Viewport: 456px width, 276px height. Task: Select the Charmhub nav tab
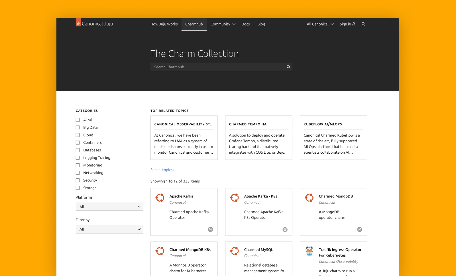194,24
